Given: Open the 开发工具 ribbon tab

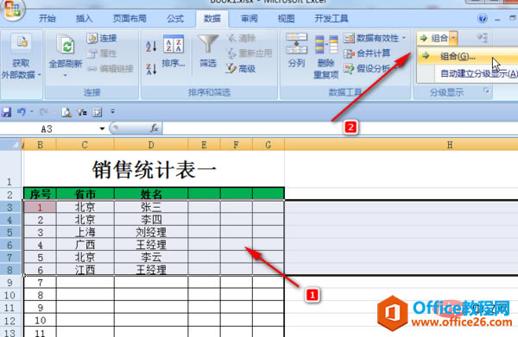Looking at the screenshot, I should click(x=332, y=18).
